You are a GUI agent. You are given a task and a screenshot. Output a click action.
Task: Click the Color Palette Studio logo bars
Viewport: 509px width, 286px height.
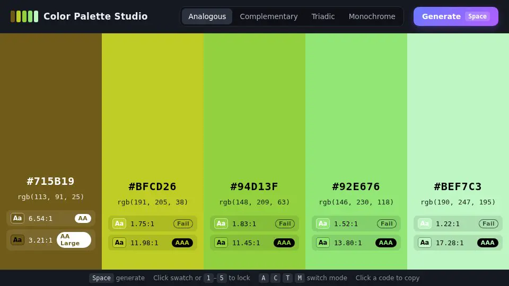pos(24,16)
